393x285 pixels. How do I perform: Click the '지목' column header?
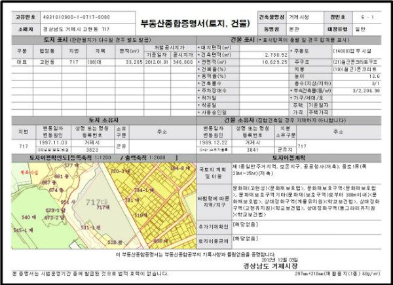100,51
